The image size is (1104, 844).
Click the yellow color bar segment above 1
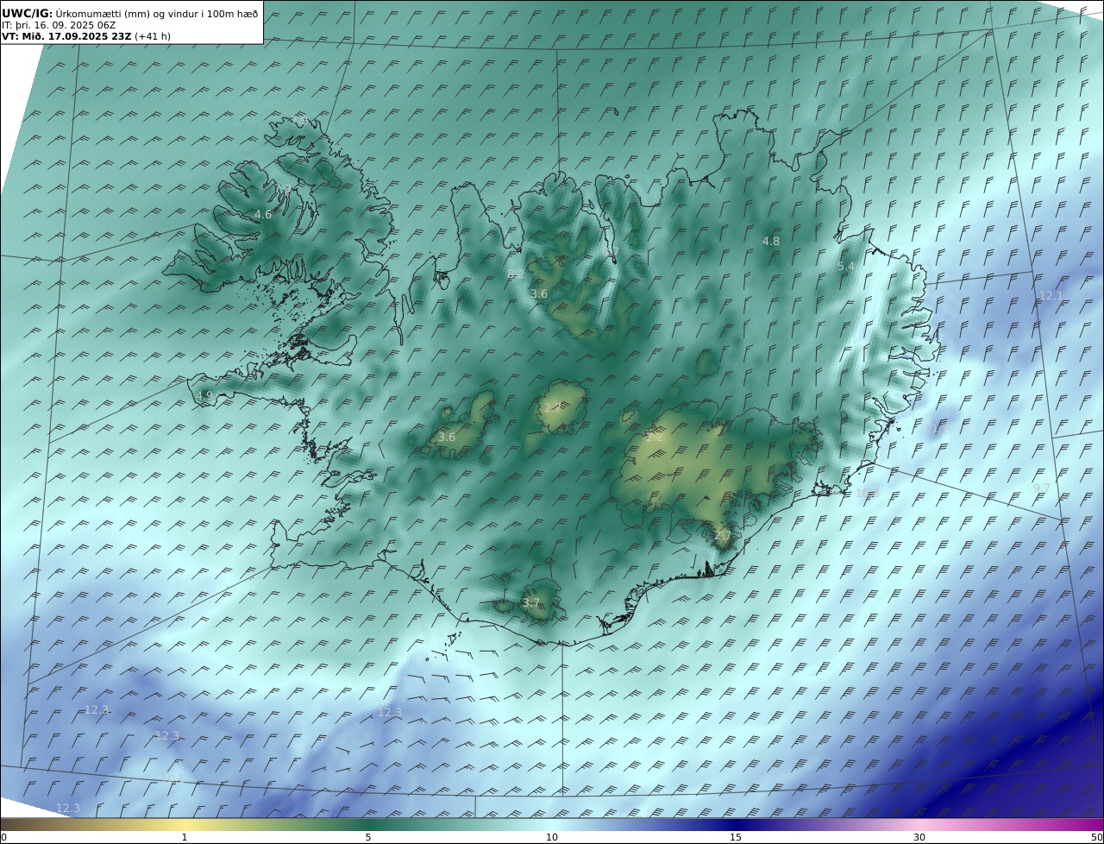(185, 824)
